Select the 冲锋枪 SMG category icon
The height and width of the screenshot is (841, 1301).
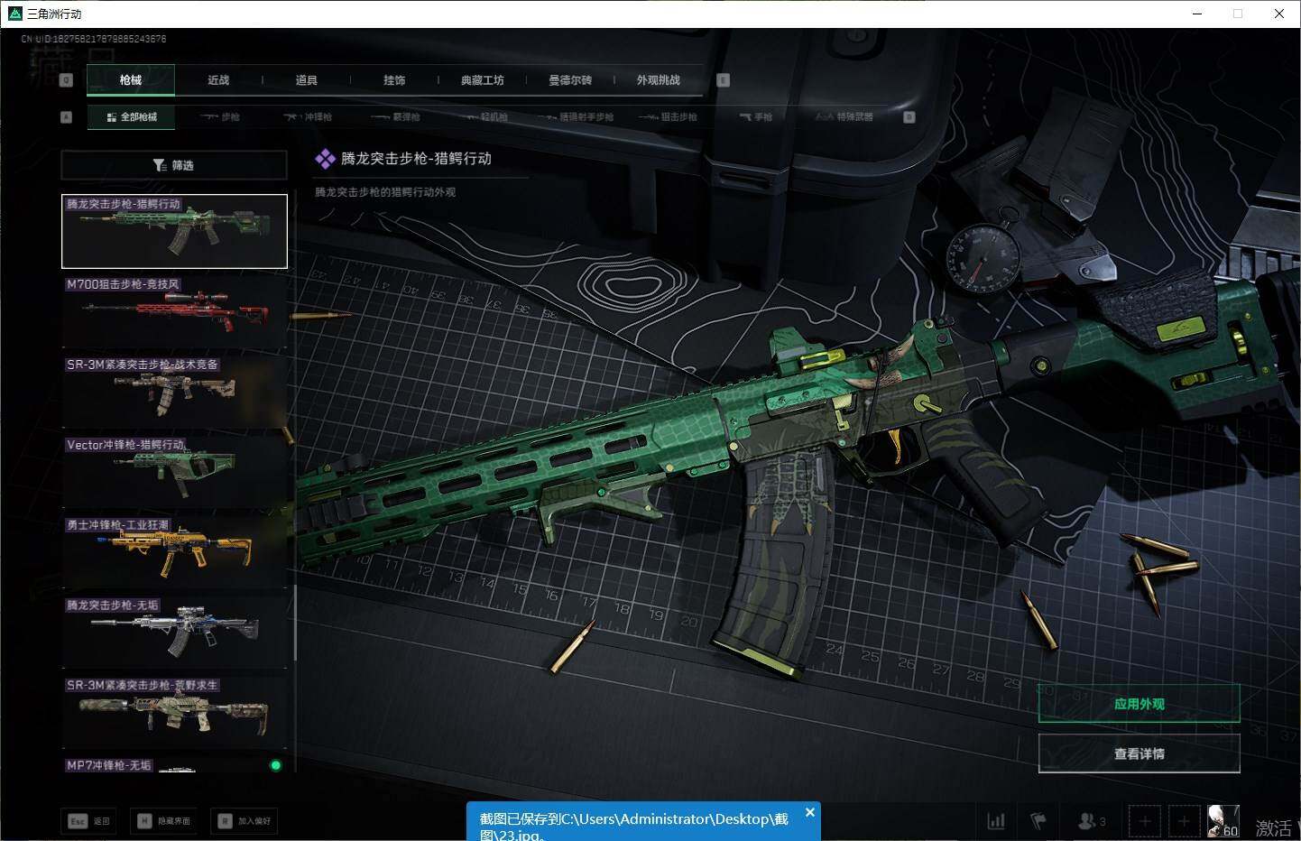tap(308, 117)
